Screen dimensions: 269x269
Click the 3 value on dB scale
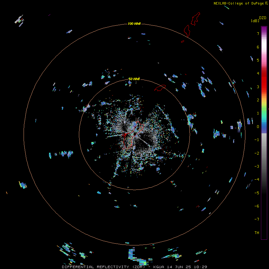pyautogui.click(x=258, y=87)
